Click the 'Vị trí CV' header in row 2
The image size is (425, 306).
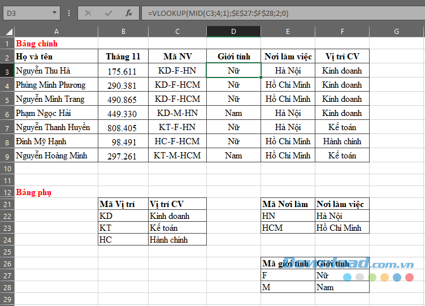click(x=342, y=57)
